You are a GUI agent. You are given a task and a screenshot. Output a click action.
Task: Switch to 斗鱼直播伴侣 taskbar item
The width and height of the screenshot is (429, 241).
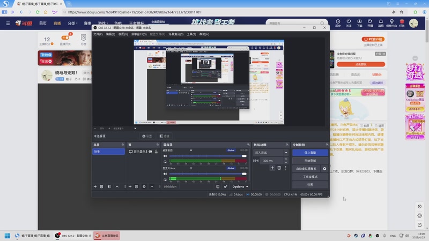[x=107, y=236]
